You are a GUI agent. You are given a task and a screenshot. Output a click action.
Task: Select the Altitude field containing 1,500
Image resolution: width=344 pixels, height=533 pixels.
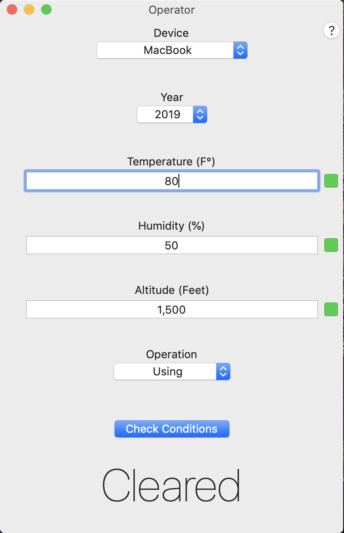pos(172,309)
